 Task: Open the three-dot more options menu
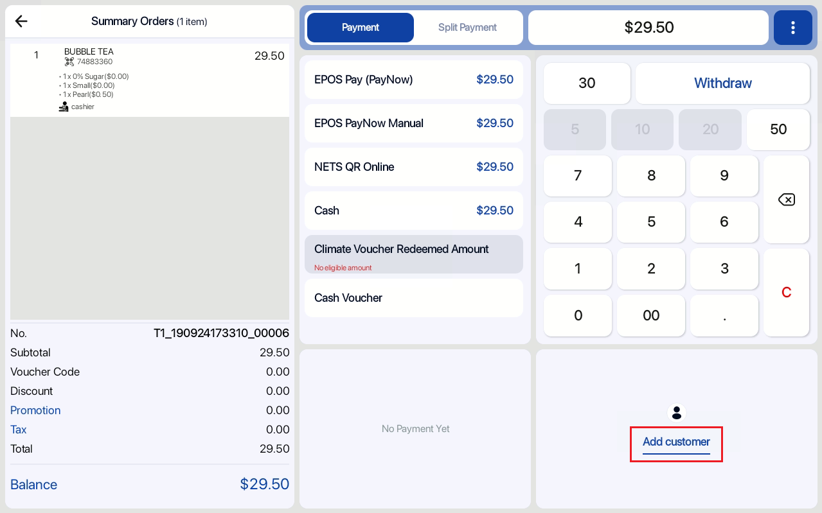[792, 28]
